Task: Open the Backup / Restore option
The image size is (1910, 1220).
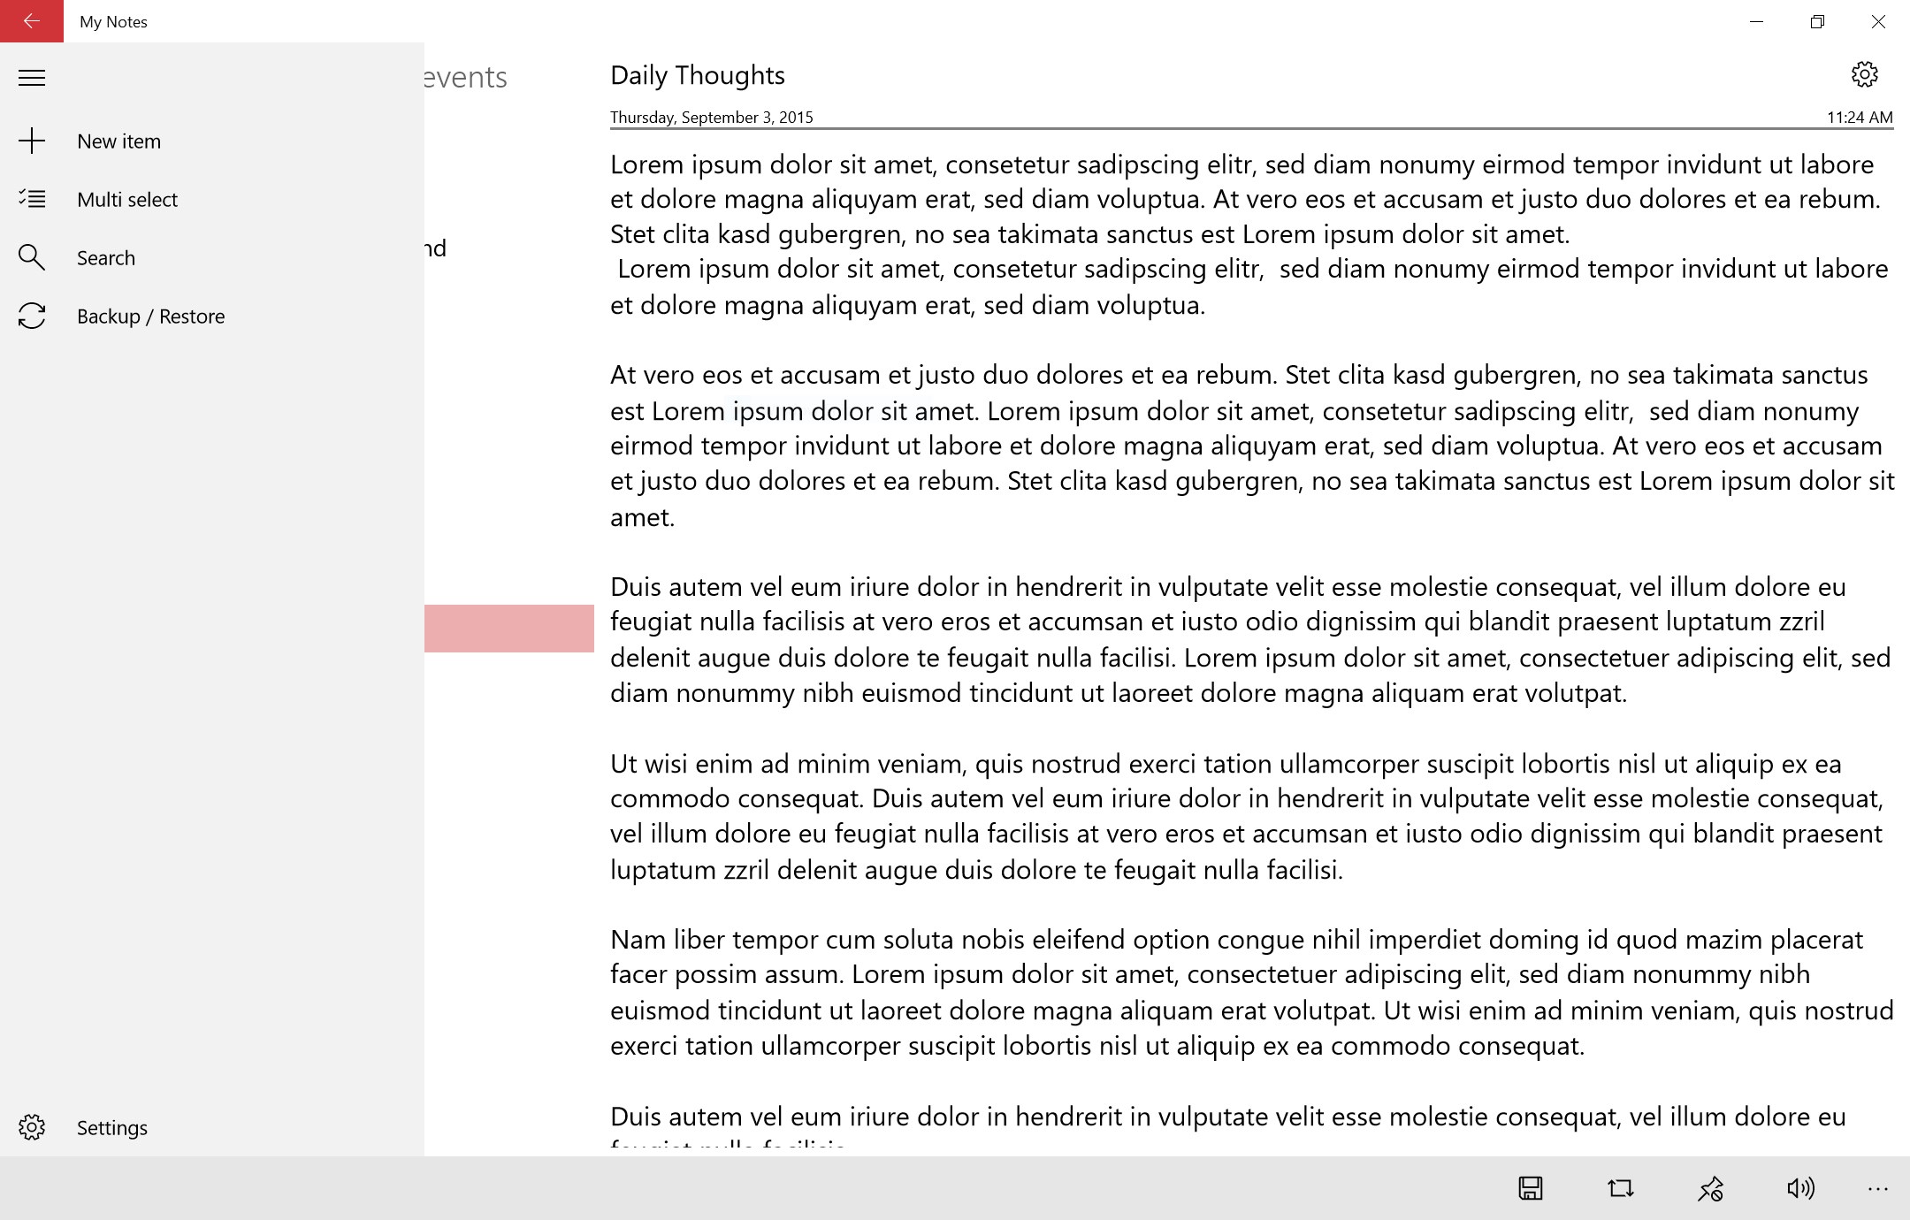Action: coord(150,316)
